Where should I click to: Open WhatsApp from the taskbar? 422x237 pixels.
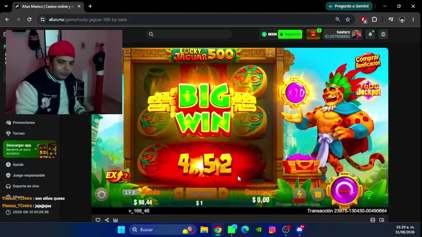pos(231,229)
